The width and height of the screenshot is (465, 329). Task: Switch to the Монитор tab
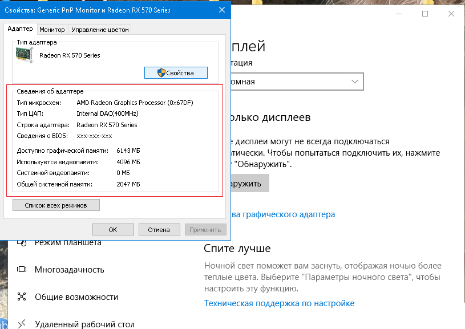tap(52, 30)
